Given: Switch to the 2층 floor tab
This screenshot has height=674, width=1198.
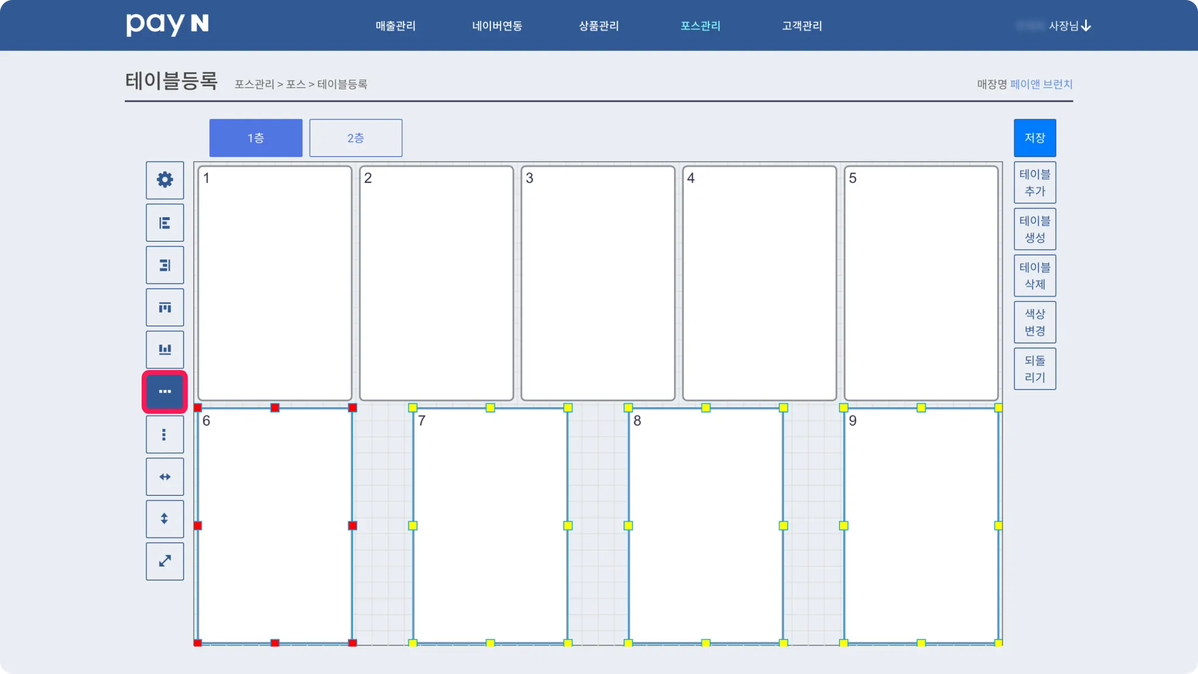Looking at the screenshot, I should point(356,138).
